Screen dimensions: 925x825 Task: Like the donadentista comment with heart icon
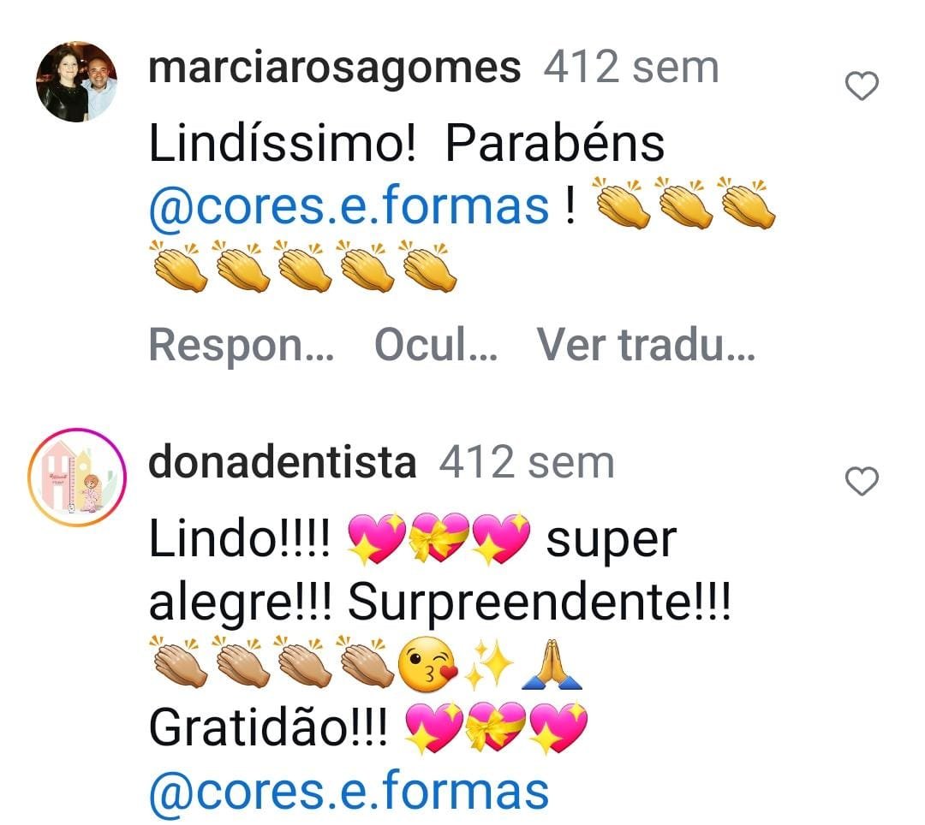[x=862, y=481]
